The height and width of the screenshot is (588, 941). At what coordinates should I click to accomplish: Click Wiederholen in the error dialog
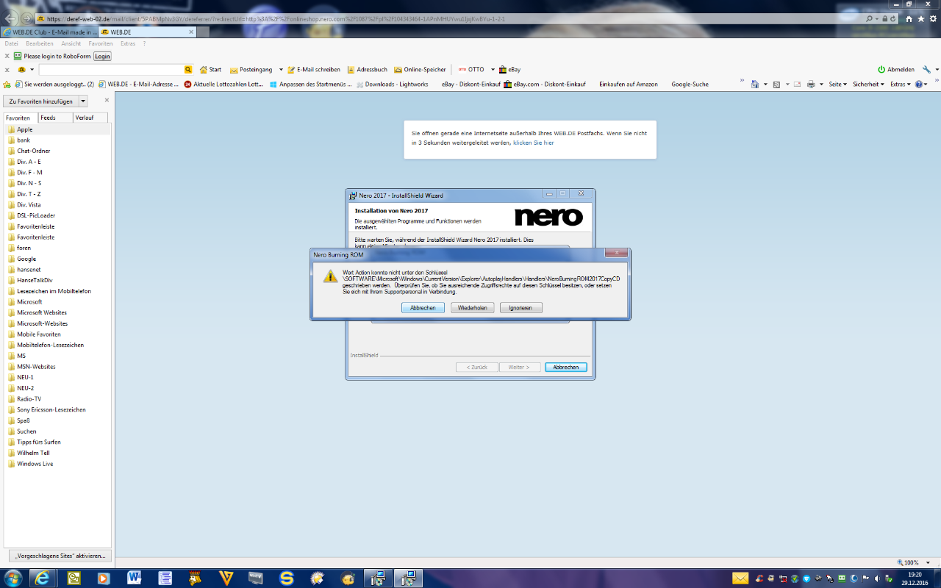[473, 308]
